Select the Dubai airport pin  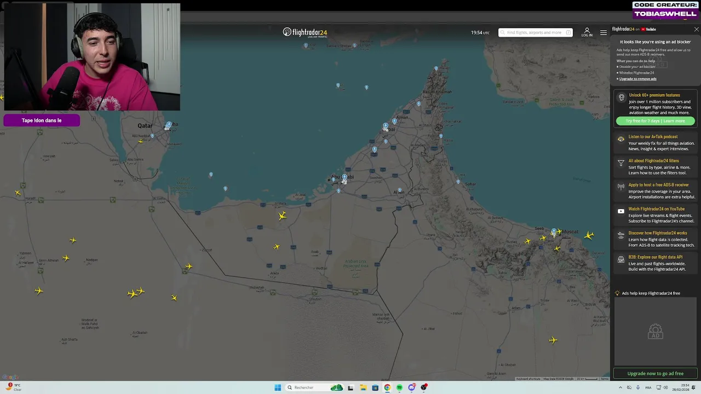pyautogui.click(x=386, y=126)
